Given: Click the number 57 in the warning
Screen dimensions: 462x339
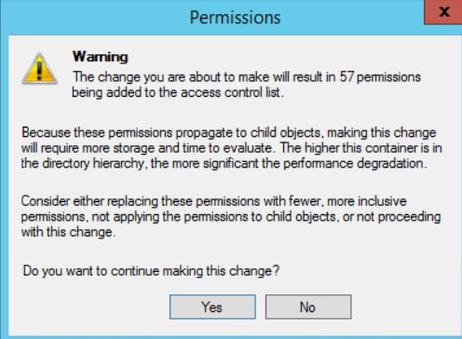Looking at the screenshot, I should click(346, 76).
